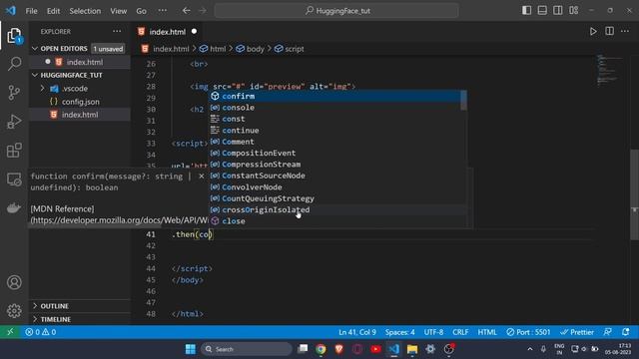Screen dimensions: 639x359
Task: Open the Selection menu
Action: 85,11
